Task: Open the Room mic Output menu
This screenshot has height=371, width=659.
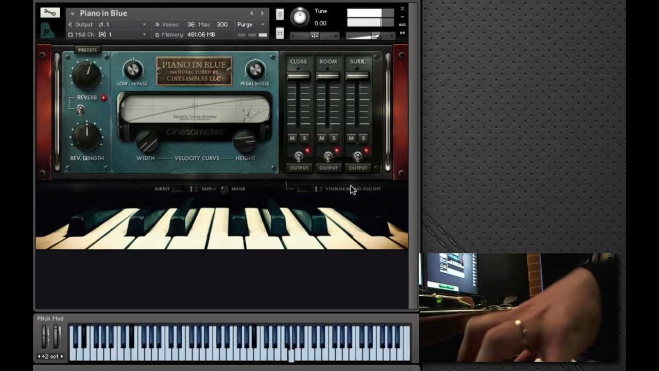Action: pyautogui.click(x=328, y=168)
